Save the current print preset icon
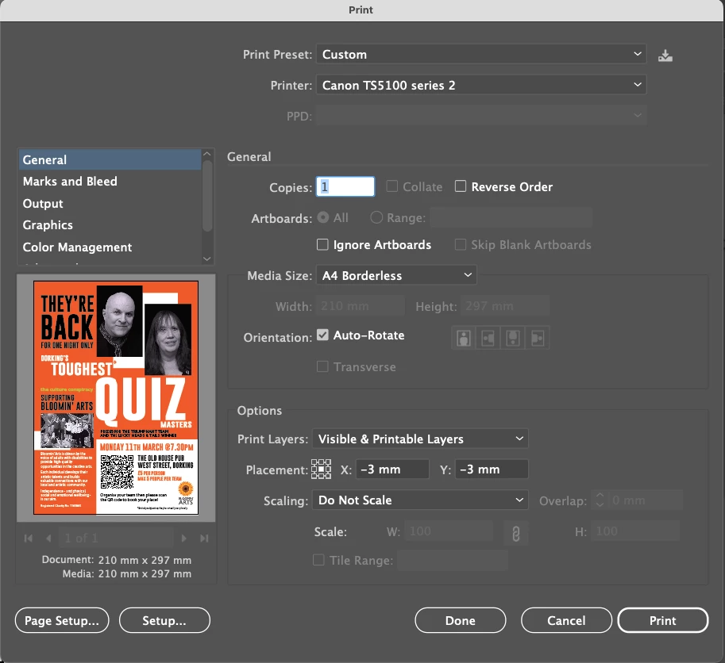The height and width of the screenshot is (663, 725). coord(665,56)
